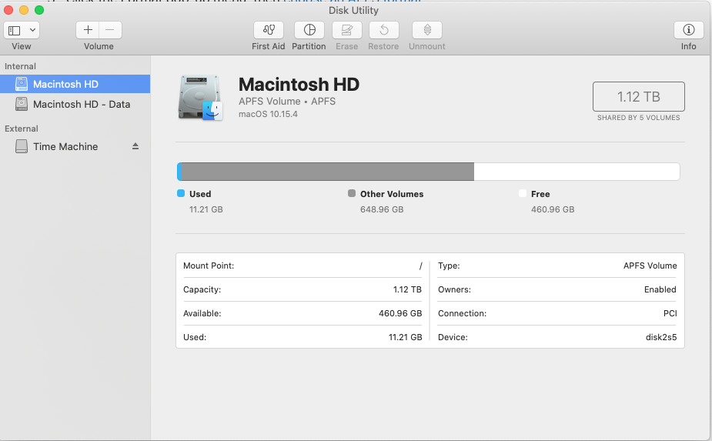The width and height of the screenshot is (712, 441).
Task: Click the Partition label in toolbar
Action: pos(309,46)
